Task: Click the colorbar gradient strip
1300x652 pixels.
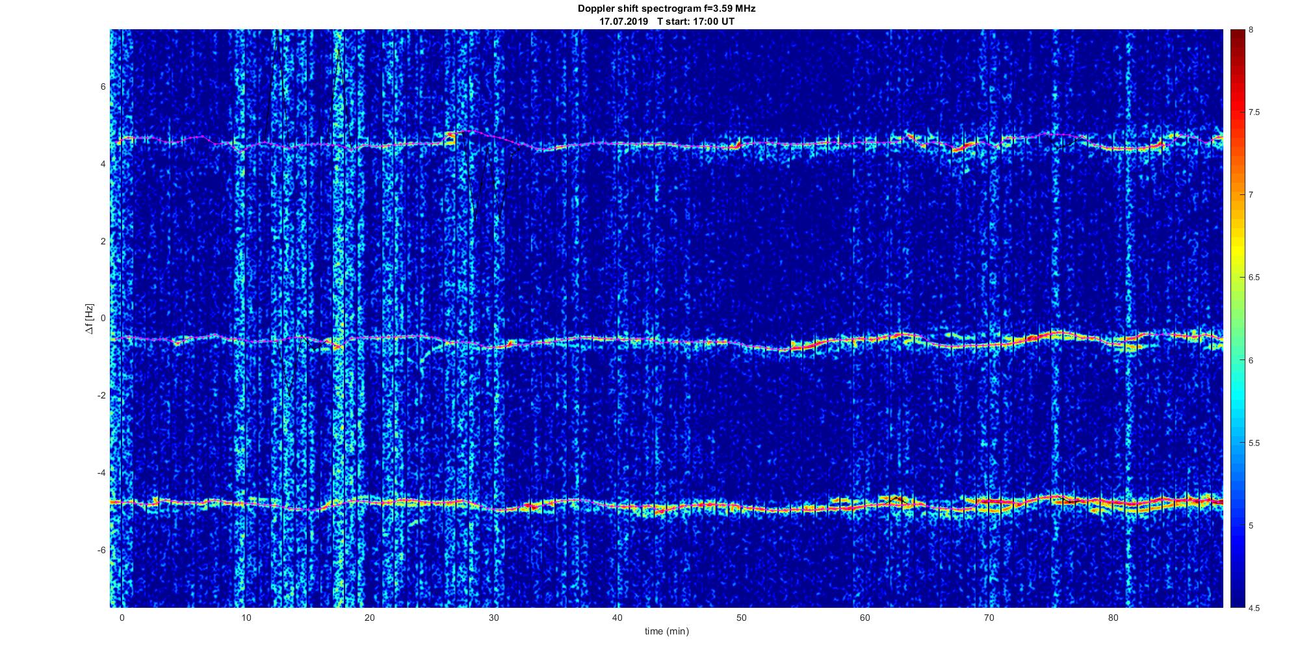Action: (x=1236, y=319)
